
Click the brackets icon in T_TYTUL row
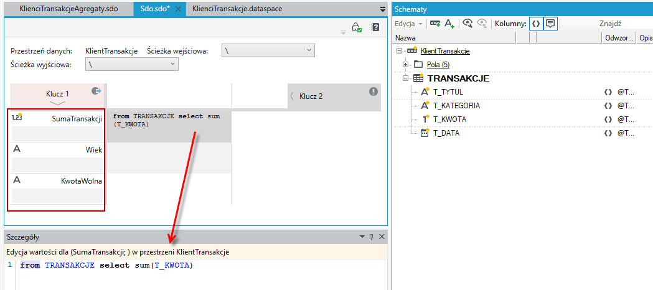(x=608, y=92)
